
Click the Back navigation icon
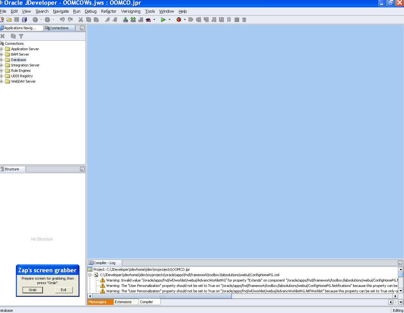tap(35, 20)
